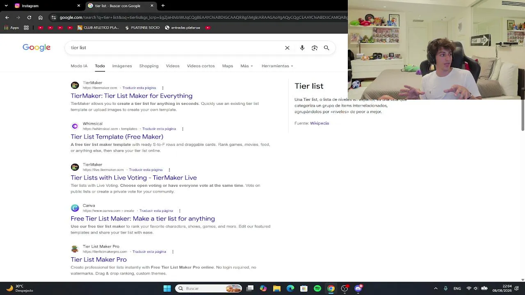Open the Herramientas tools dropdown
The image size is (525, 295).
coord(277,66)
